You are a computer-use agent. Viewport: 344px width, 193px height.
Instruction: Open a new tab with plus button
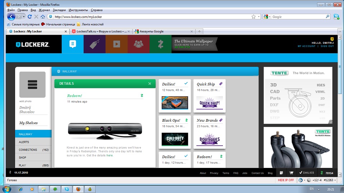pyautogui.click(x=199, y=31)
